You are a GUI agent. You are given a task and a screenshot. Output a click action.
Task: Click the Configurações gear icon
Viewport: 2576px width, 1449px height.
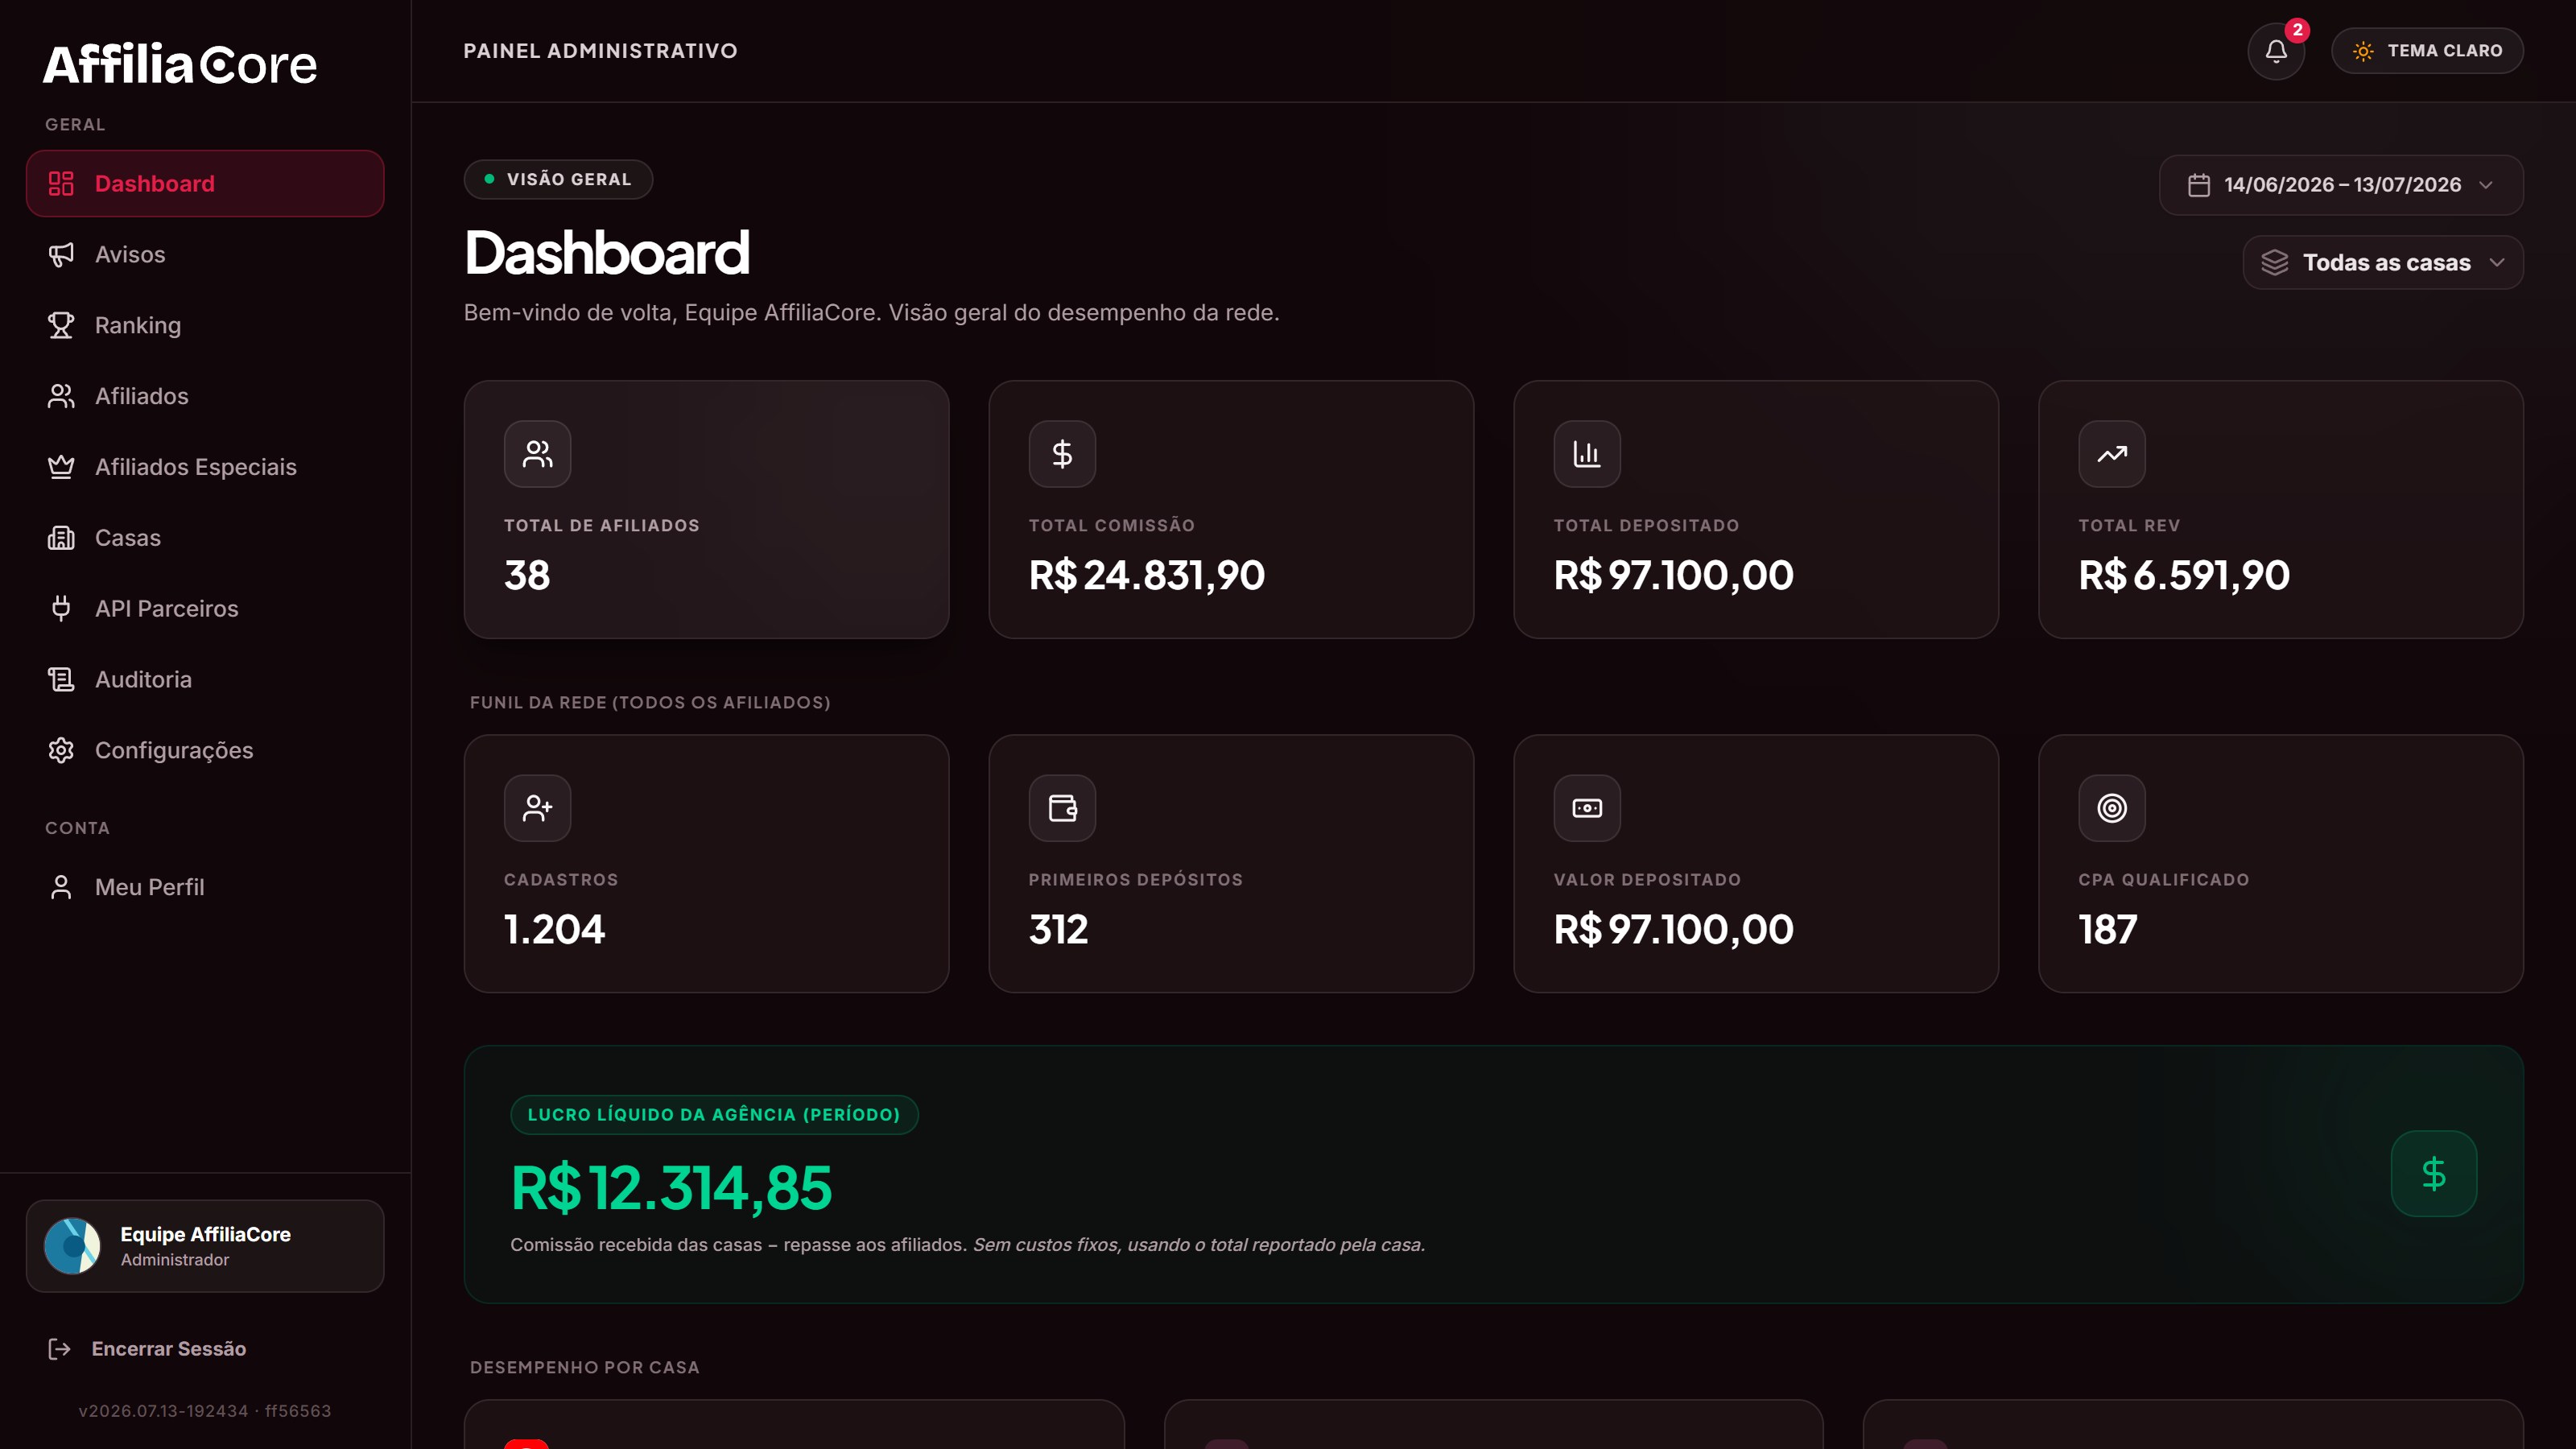pos(61,750)
